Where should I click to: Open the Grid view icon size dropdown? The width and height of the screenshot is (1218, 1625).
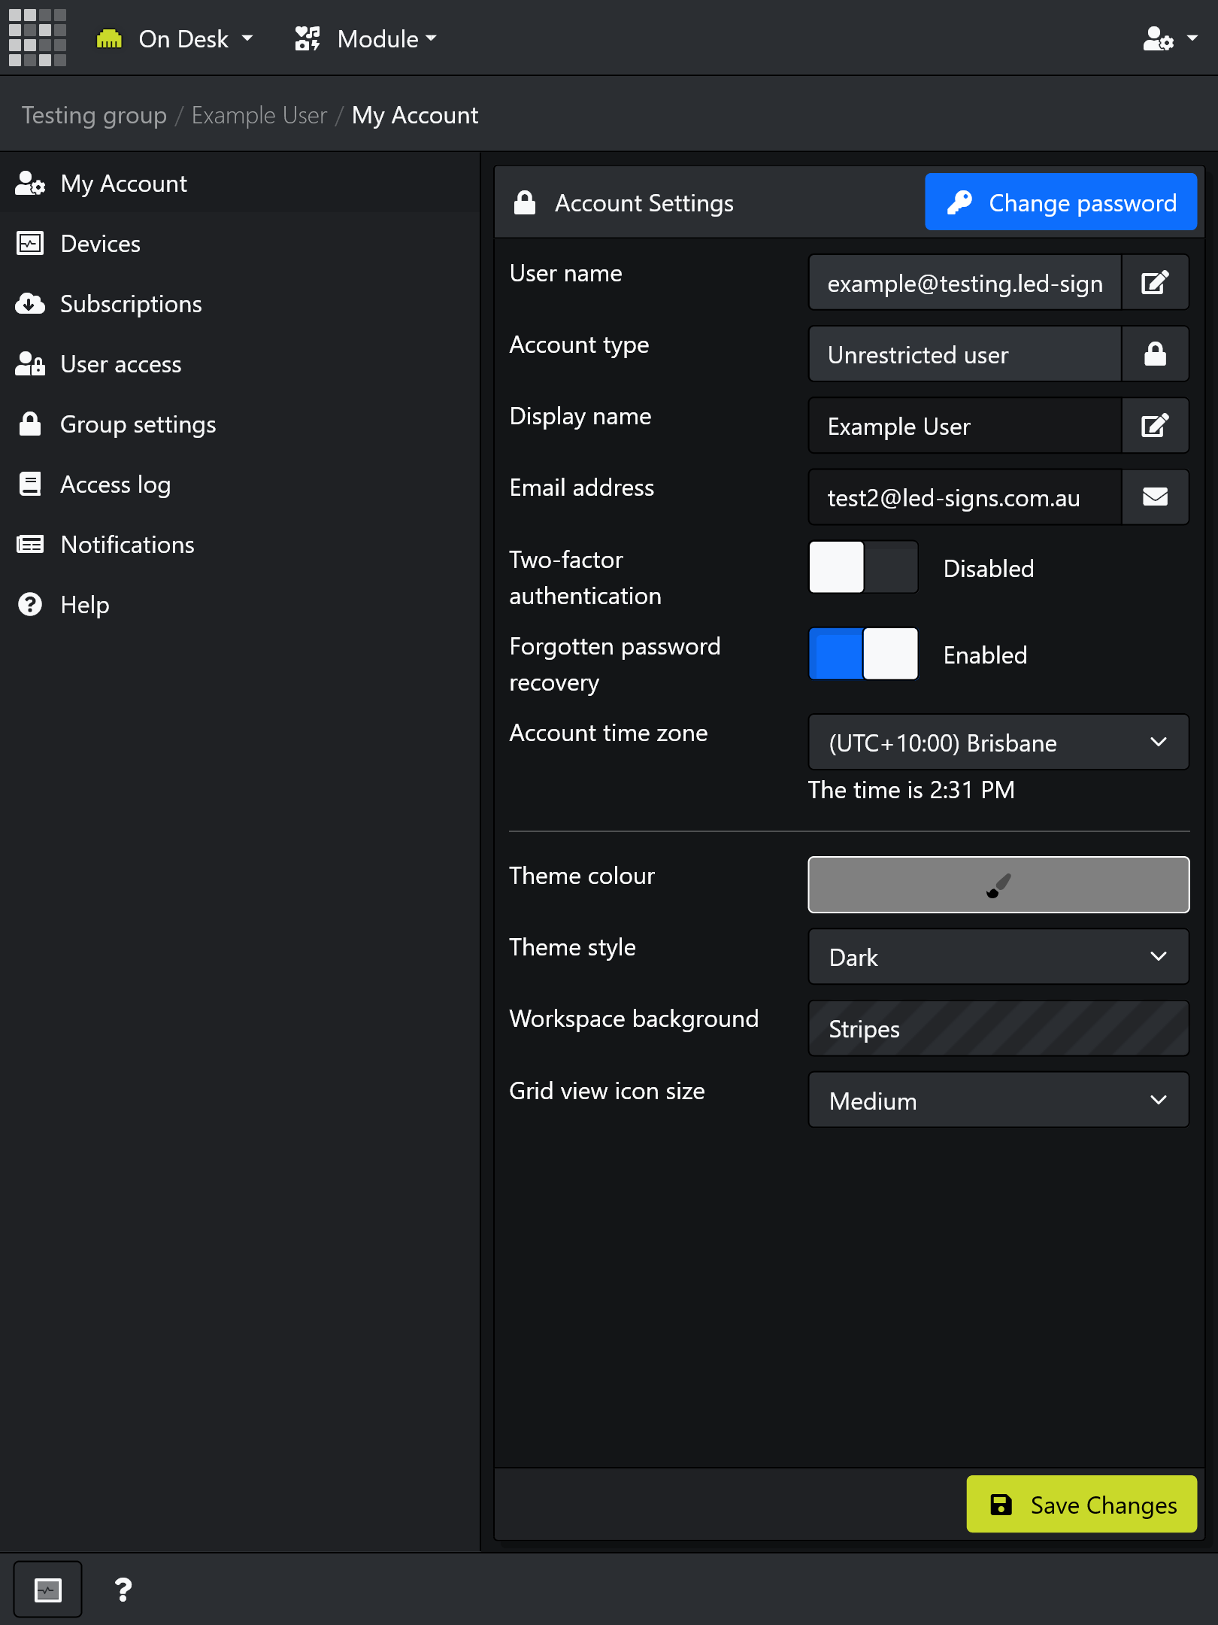click(x=998, y=1101)
